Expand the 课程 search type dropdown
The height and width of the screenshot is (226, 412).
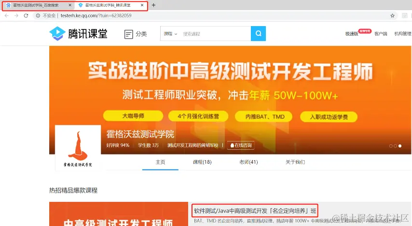[170, 34]
